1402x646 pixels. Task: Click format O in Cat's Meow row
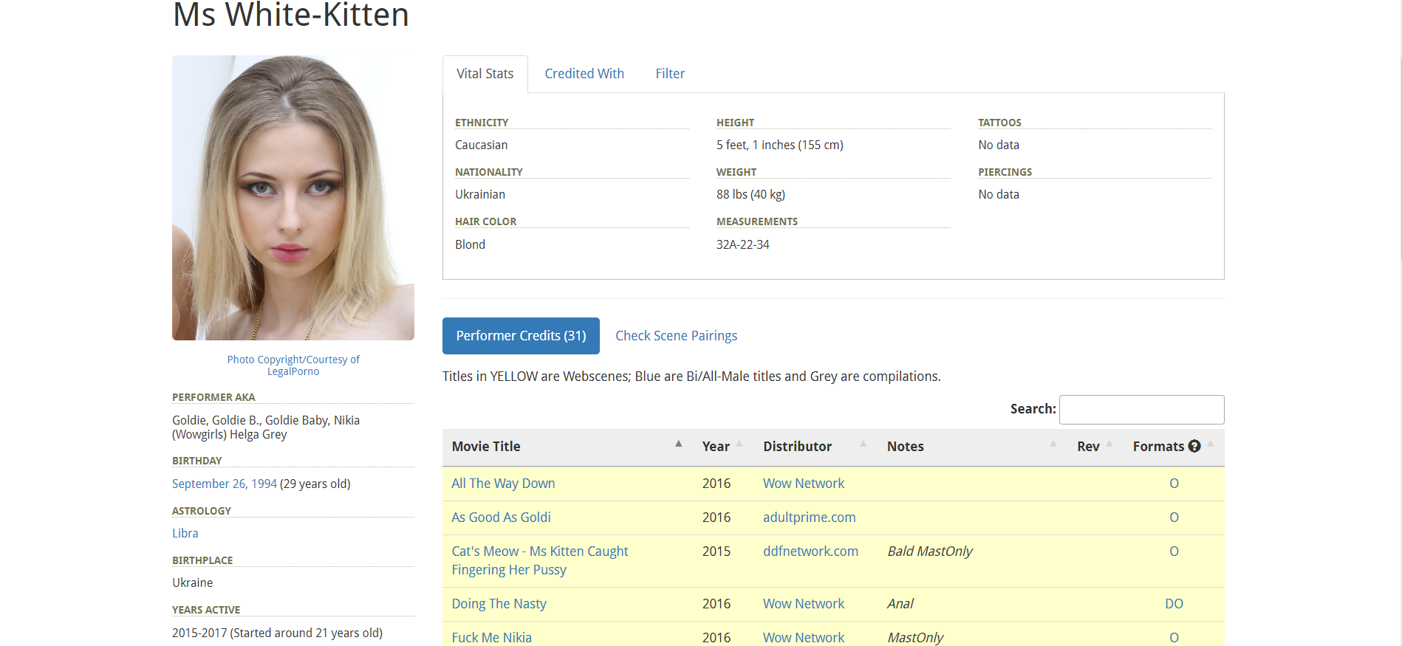1174,551
